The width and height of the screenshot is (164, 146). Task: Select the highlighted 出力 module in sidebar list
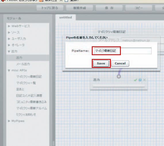tap(28, 58)
